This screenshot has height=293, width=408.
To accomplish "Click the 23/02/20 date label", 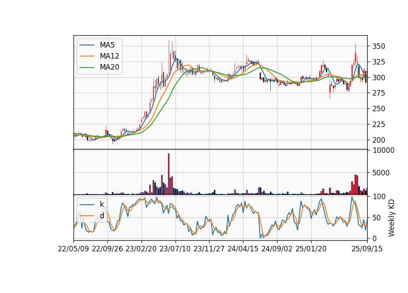I will click(x=141, y=249).
